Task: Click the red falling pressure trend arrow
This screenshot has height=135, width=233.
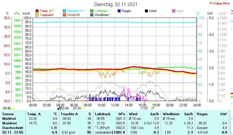Action: point(112,132)
